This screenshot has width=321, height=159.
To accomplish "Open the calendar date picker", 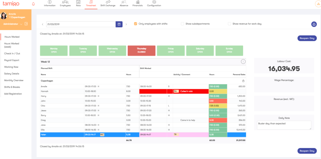I will 119,24.
